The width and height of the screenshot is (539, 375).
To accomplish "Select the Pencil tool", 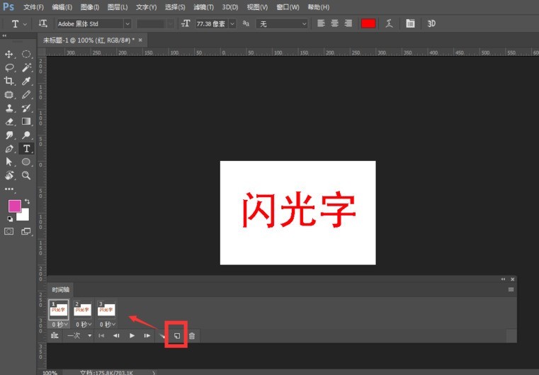I will pyautogui.click(x=26, y=94).
